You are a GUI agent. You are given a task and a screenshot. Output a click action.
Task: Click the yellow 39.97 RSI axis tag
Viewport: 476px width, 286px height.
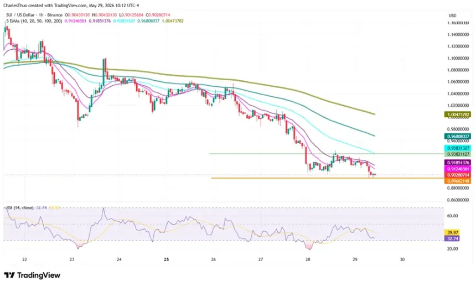[452, 232]
